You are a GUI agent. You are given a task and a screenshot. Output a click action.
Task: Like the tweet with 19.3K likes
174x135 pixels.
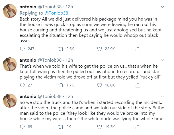[x=100, y=126]
